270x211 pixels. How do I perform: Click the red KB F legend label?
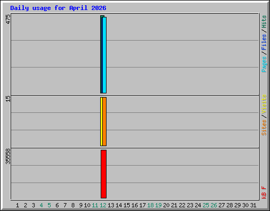264,193
